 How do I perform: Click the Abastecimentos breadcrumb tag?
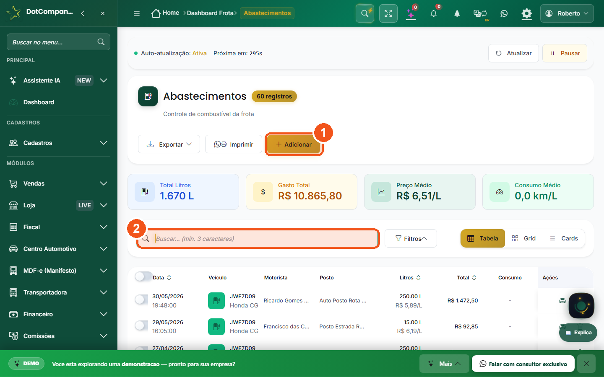coord(267,13)
